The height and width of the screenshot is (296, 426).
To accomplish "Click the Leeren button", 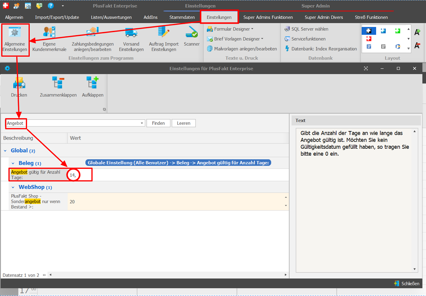I will [x=184, y=123].
